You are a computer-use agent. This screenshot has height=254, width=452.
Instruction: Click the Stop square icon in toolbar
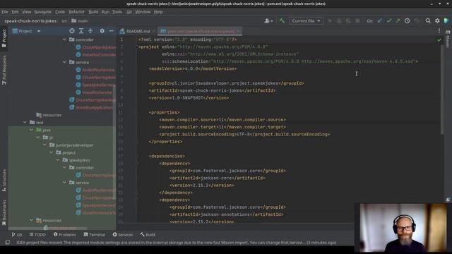(357, 20)
